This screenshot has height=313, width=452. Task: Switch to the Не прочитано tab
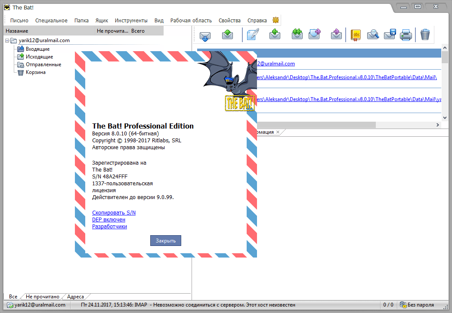(x=42, y=297)
